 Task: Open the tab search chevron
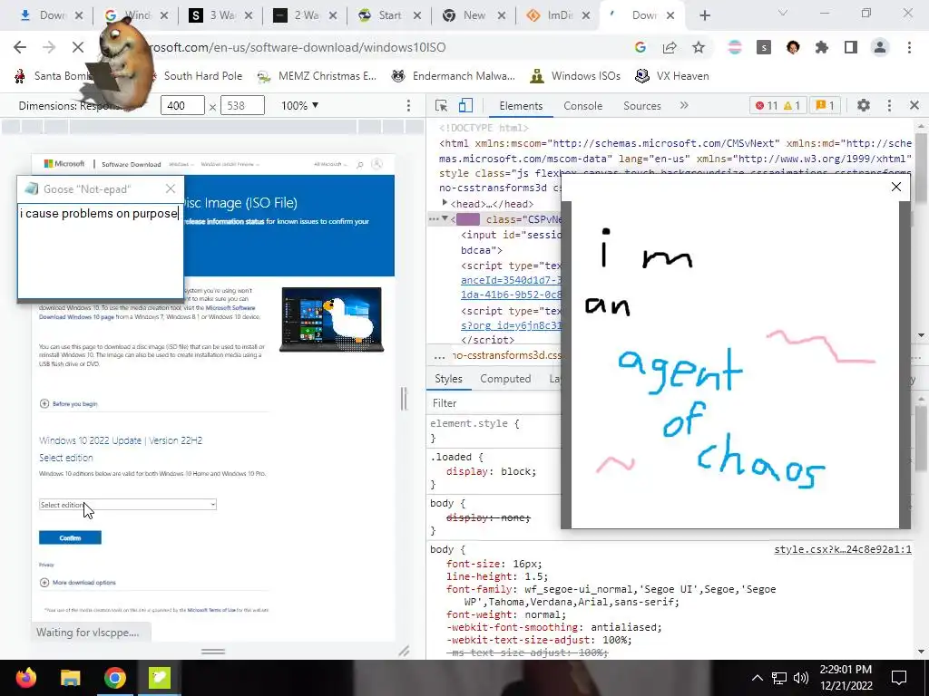click(783, 13)
